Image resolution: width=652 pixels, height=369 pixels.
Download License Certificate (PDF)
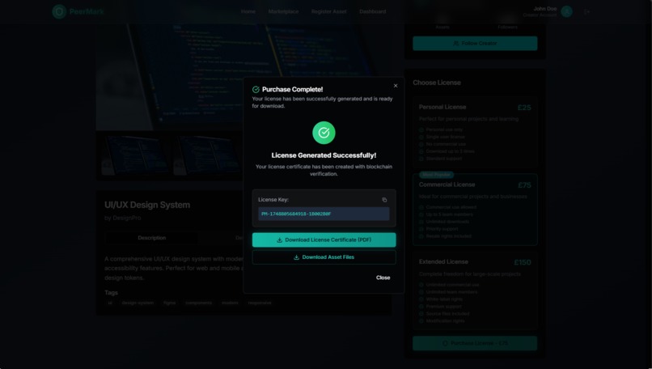point(324,240)
